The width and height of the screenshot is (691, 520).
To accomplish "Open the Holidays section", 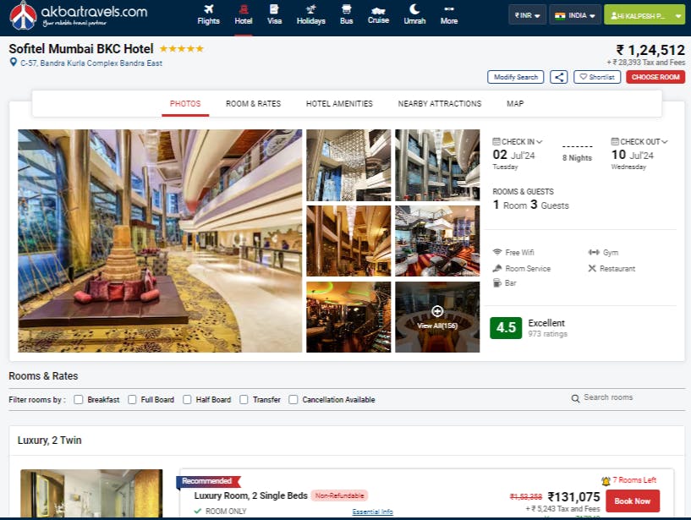I will pos(310,14).
